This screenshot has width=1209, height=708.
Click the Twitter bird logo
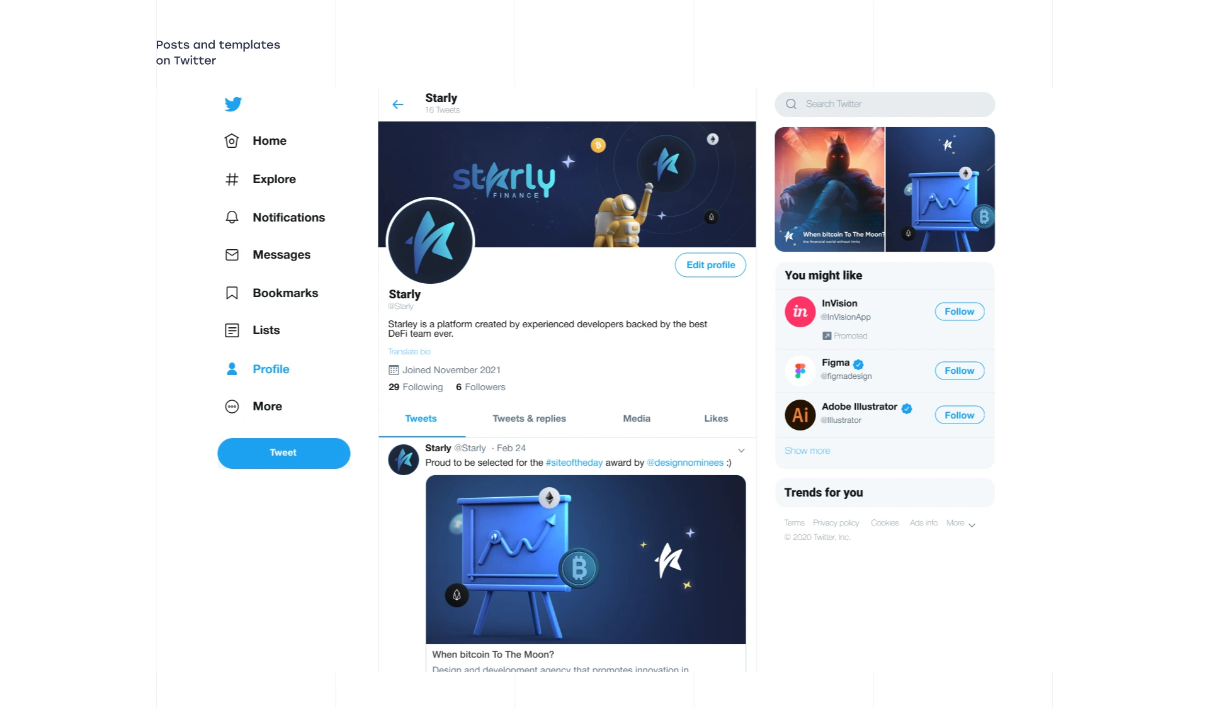(x=233, y=104)
